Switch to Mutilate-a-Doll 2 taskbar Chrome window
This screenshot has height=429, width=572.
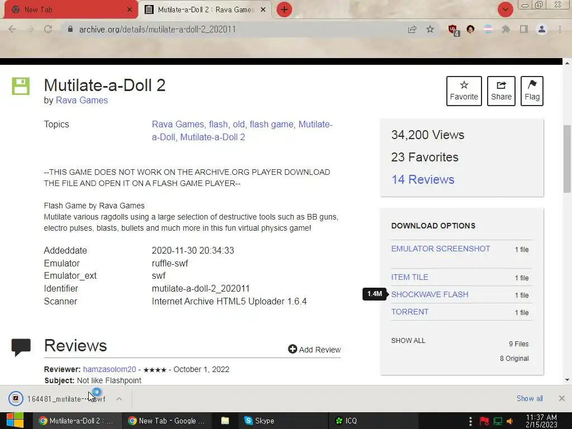click(x=77, y=421)
